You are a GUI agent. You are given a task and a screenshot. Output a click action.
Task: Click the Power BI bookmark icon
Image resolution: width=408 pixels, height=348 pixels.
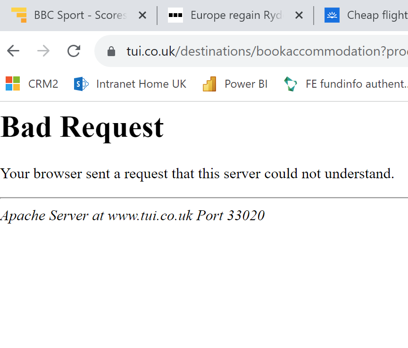tap(209, 84)
